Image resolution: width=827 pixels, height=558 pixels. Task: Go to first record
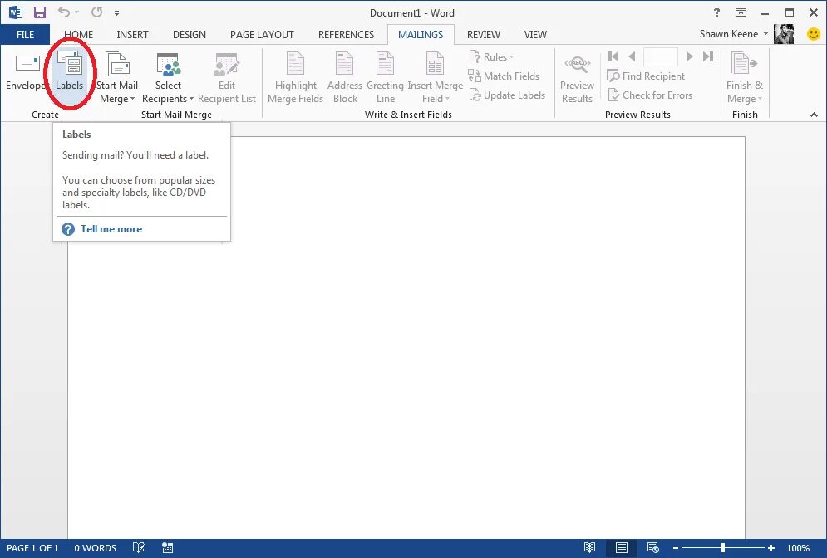click(613, 56)
